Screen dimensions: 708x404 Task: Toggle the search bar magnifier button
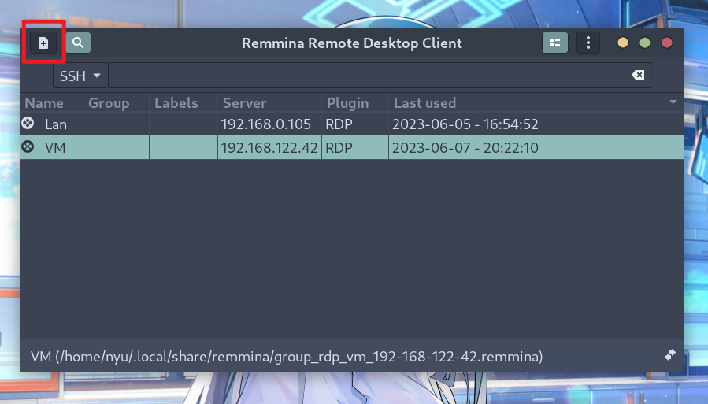click(78, 43)
